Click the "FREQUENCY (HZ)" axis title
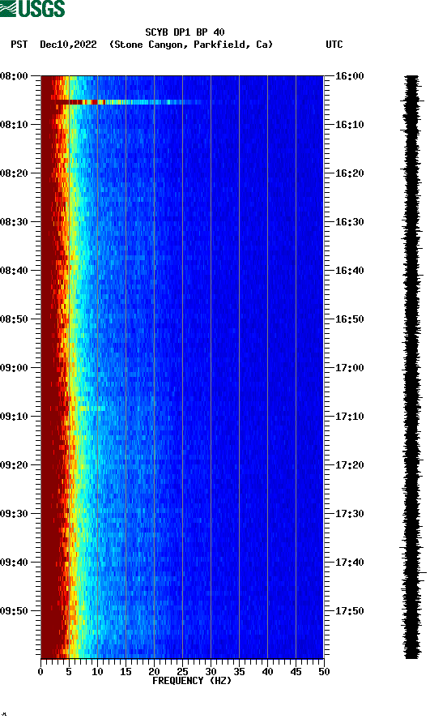The image size is (447, 723). [x=192, y=681]
